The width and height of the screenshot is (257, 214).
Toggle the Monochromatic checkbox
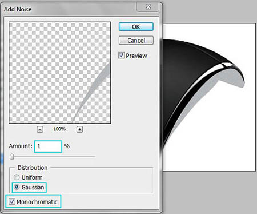point(12,201)
